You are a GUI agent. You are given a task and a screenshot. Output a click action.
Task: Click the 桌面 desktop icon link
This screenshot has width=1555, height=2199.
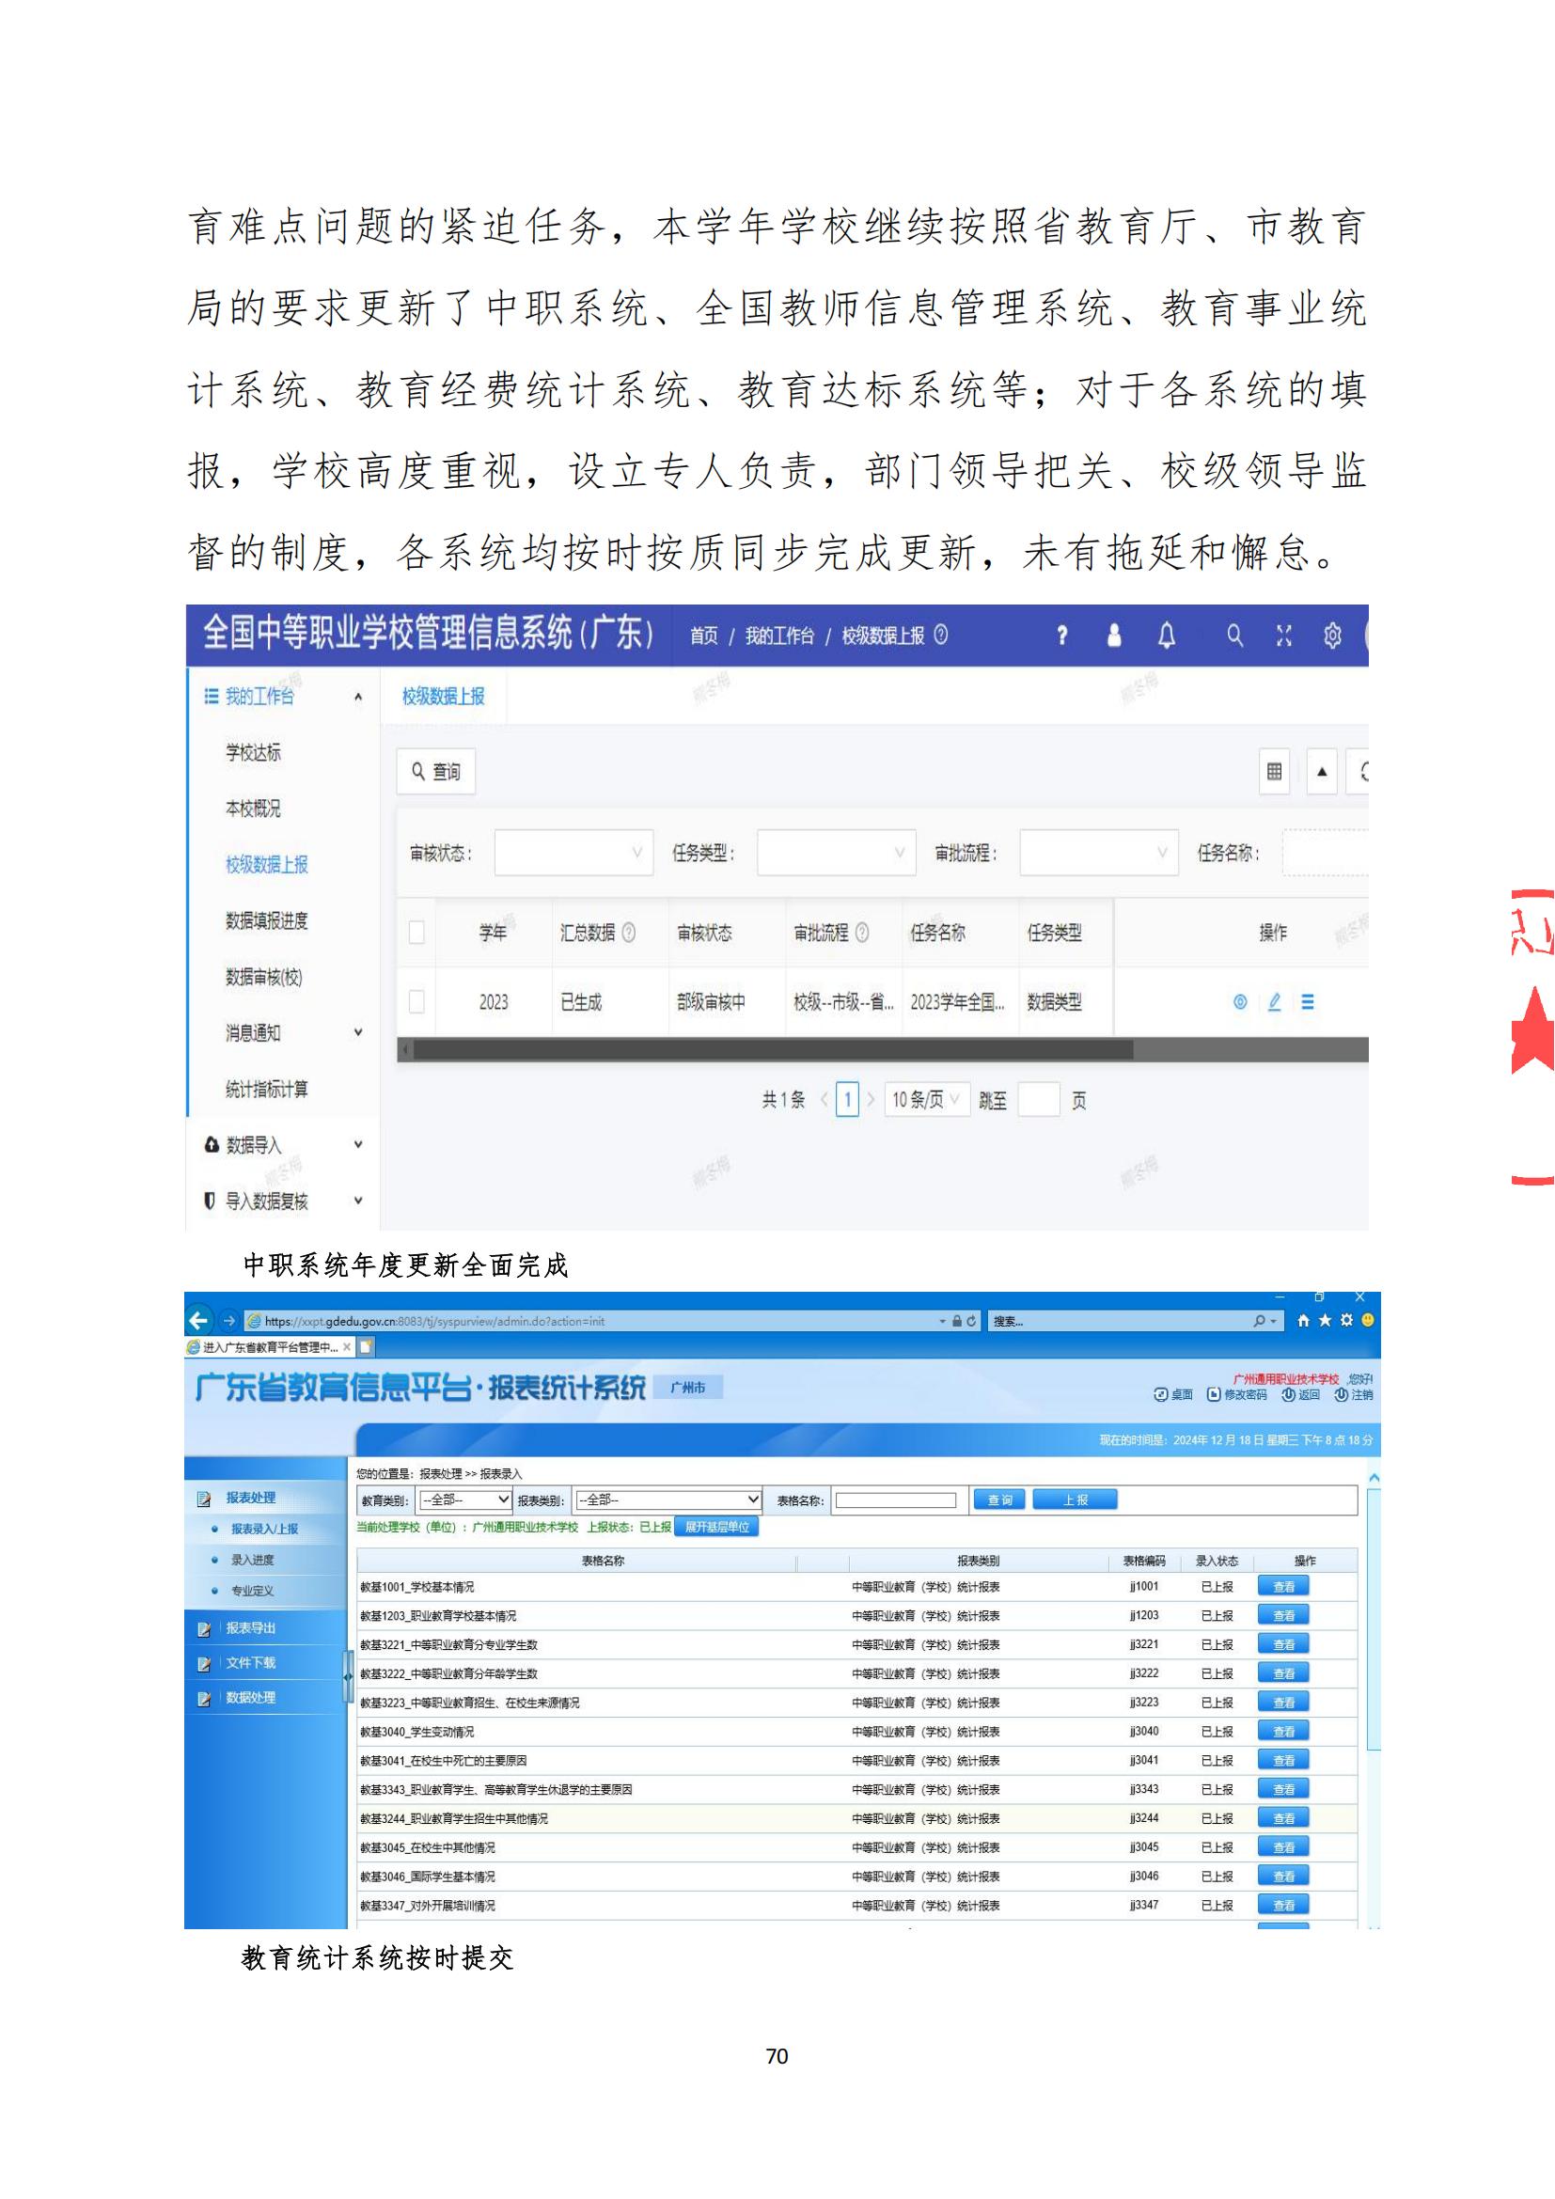point(1174,1394)
